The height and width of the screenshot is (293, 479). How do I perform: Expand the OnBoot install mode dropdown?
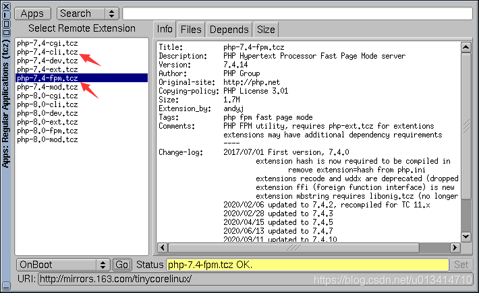click(63, 265)
